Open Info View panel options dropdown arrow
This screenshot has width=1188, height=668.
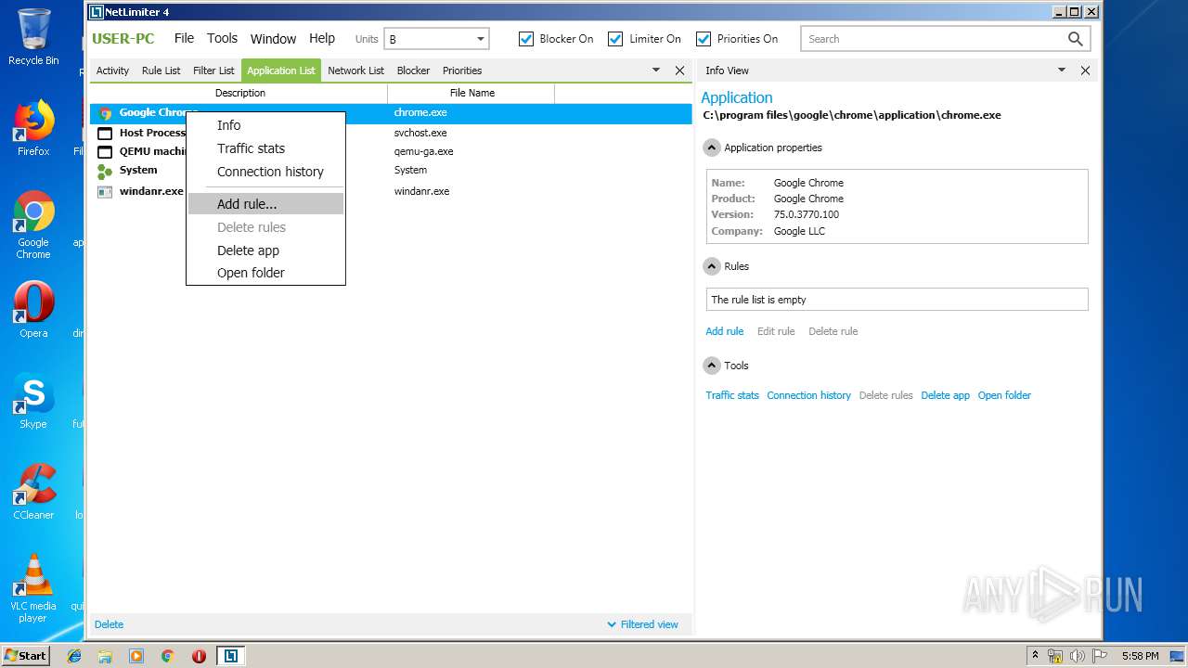point(1062,71)
